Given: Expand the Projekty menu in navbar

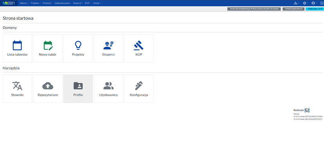Looking at the screenshot, I should 36,3.
